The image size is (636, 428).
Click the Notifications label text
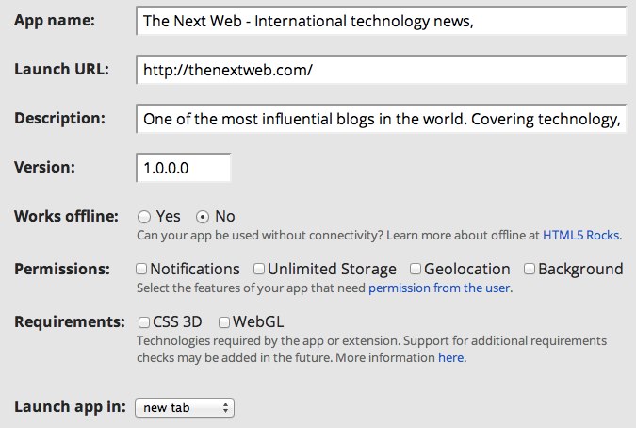(x=195, y=269)
